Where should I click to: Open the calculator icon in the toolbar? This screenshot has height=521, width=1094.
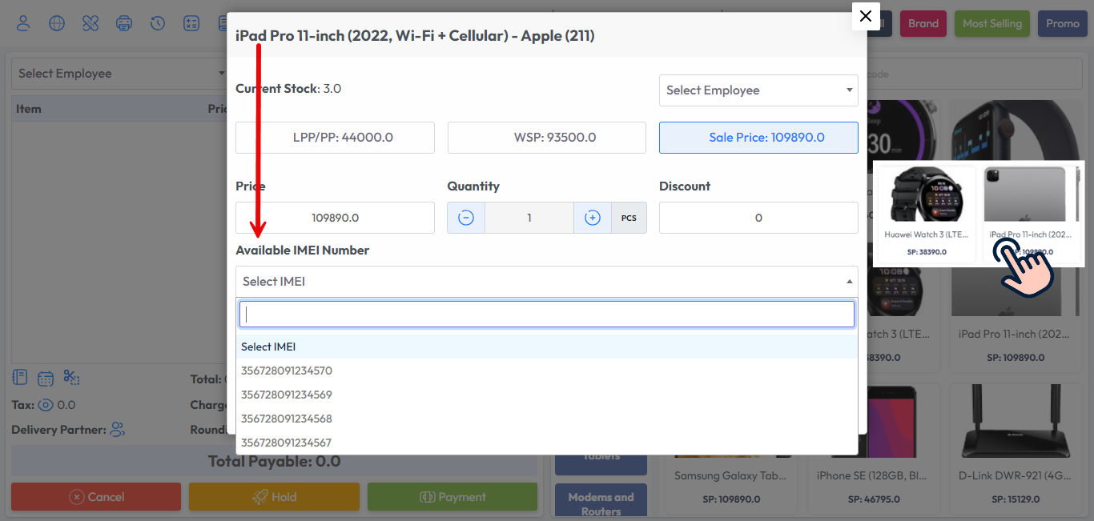point(191,23)
